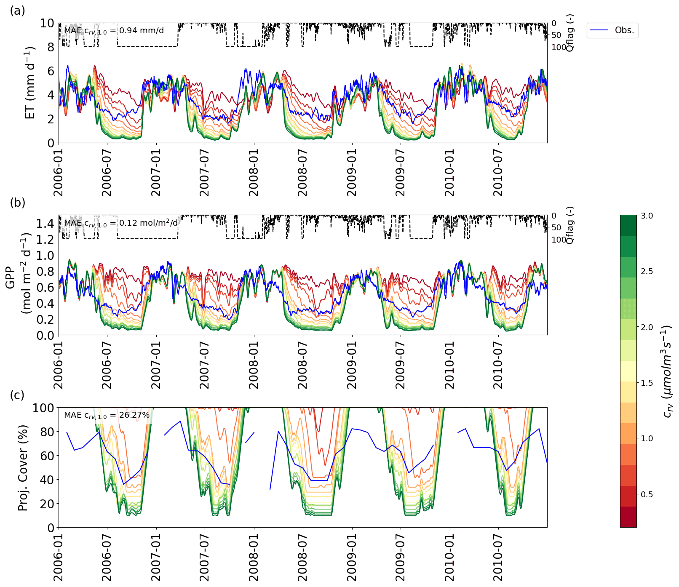Select the darkest green colorbar segment at 3.0

628,225
